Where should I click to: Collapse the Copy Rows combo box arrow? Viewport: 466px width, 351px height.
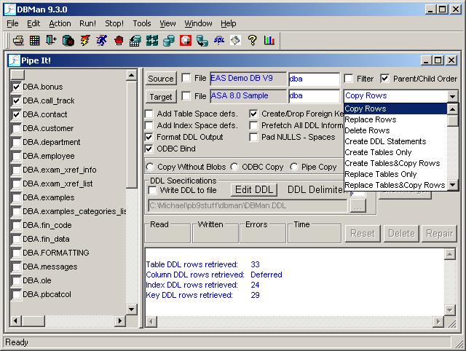tap(453, 96)
